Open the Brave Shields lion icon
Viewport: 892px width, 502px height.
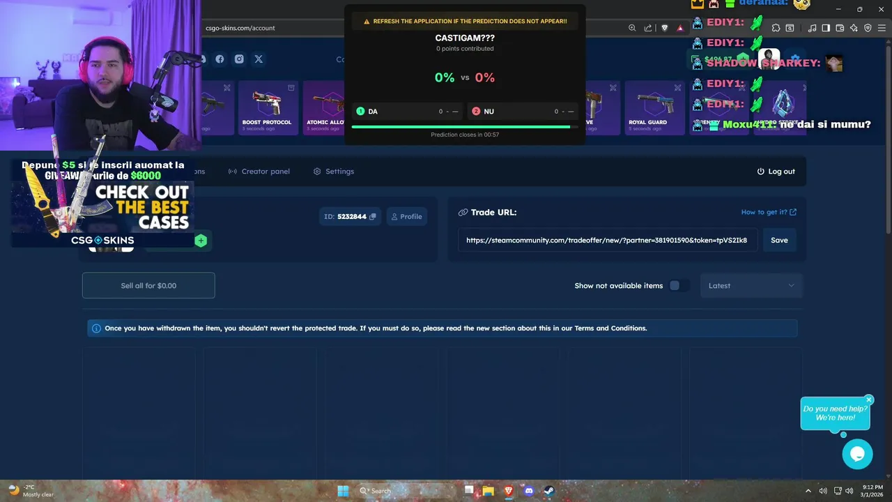(665, 28)
